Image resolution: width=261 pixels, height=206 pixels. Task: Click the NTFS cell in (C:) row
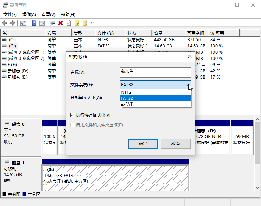coord(102,40)
